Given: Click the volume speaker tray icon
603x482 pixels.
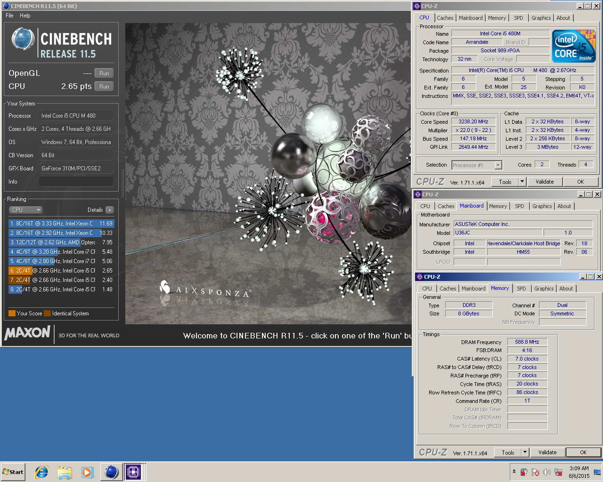Looking at the screenshot, I should coord(546,472).
